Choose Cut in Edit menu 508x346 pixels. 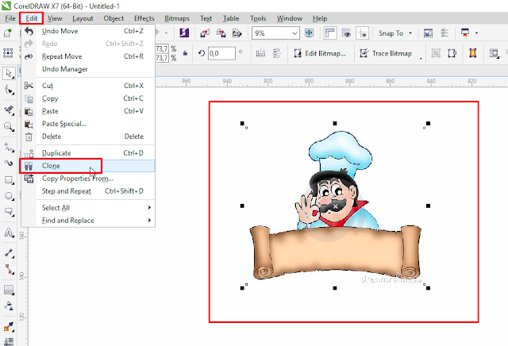[88, 86]
